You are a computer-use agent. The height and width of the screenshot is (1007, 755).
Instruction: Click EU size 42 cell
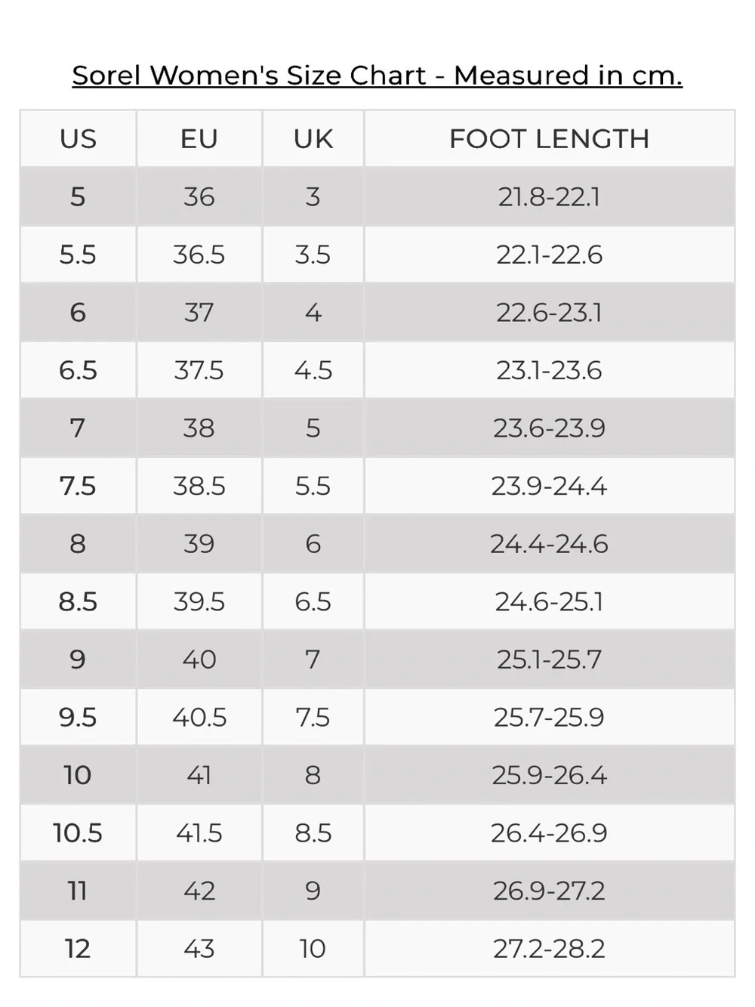pos(199,891)
